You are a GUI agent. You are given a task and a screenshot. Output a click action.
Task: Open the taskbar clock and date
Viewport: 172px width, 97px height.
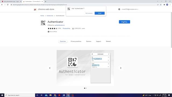coord(164,95)
